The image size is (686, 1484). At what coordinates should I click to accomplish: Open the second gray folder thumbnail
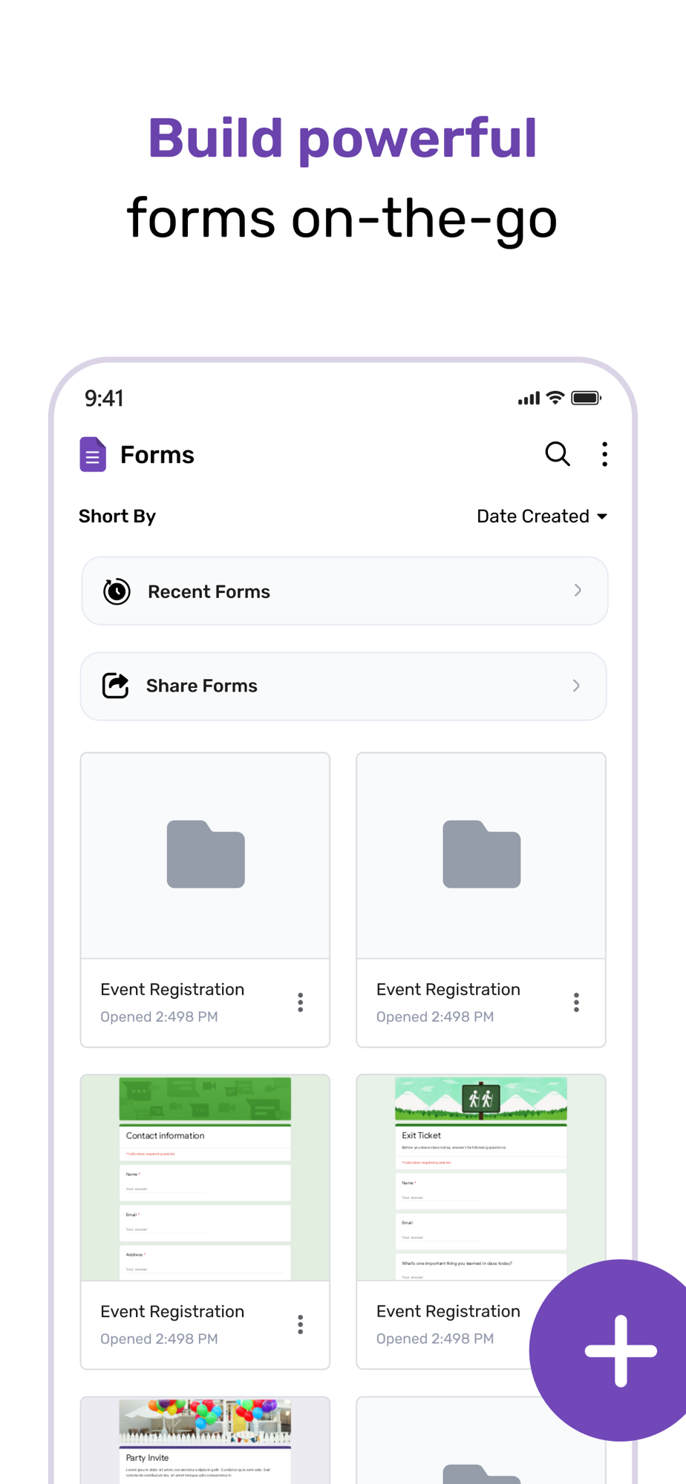(x=481, y=855)
